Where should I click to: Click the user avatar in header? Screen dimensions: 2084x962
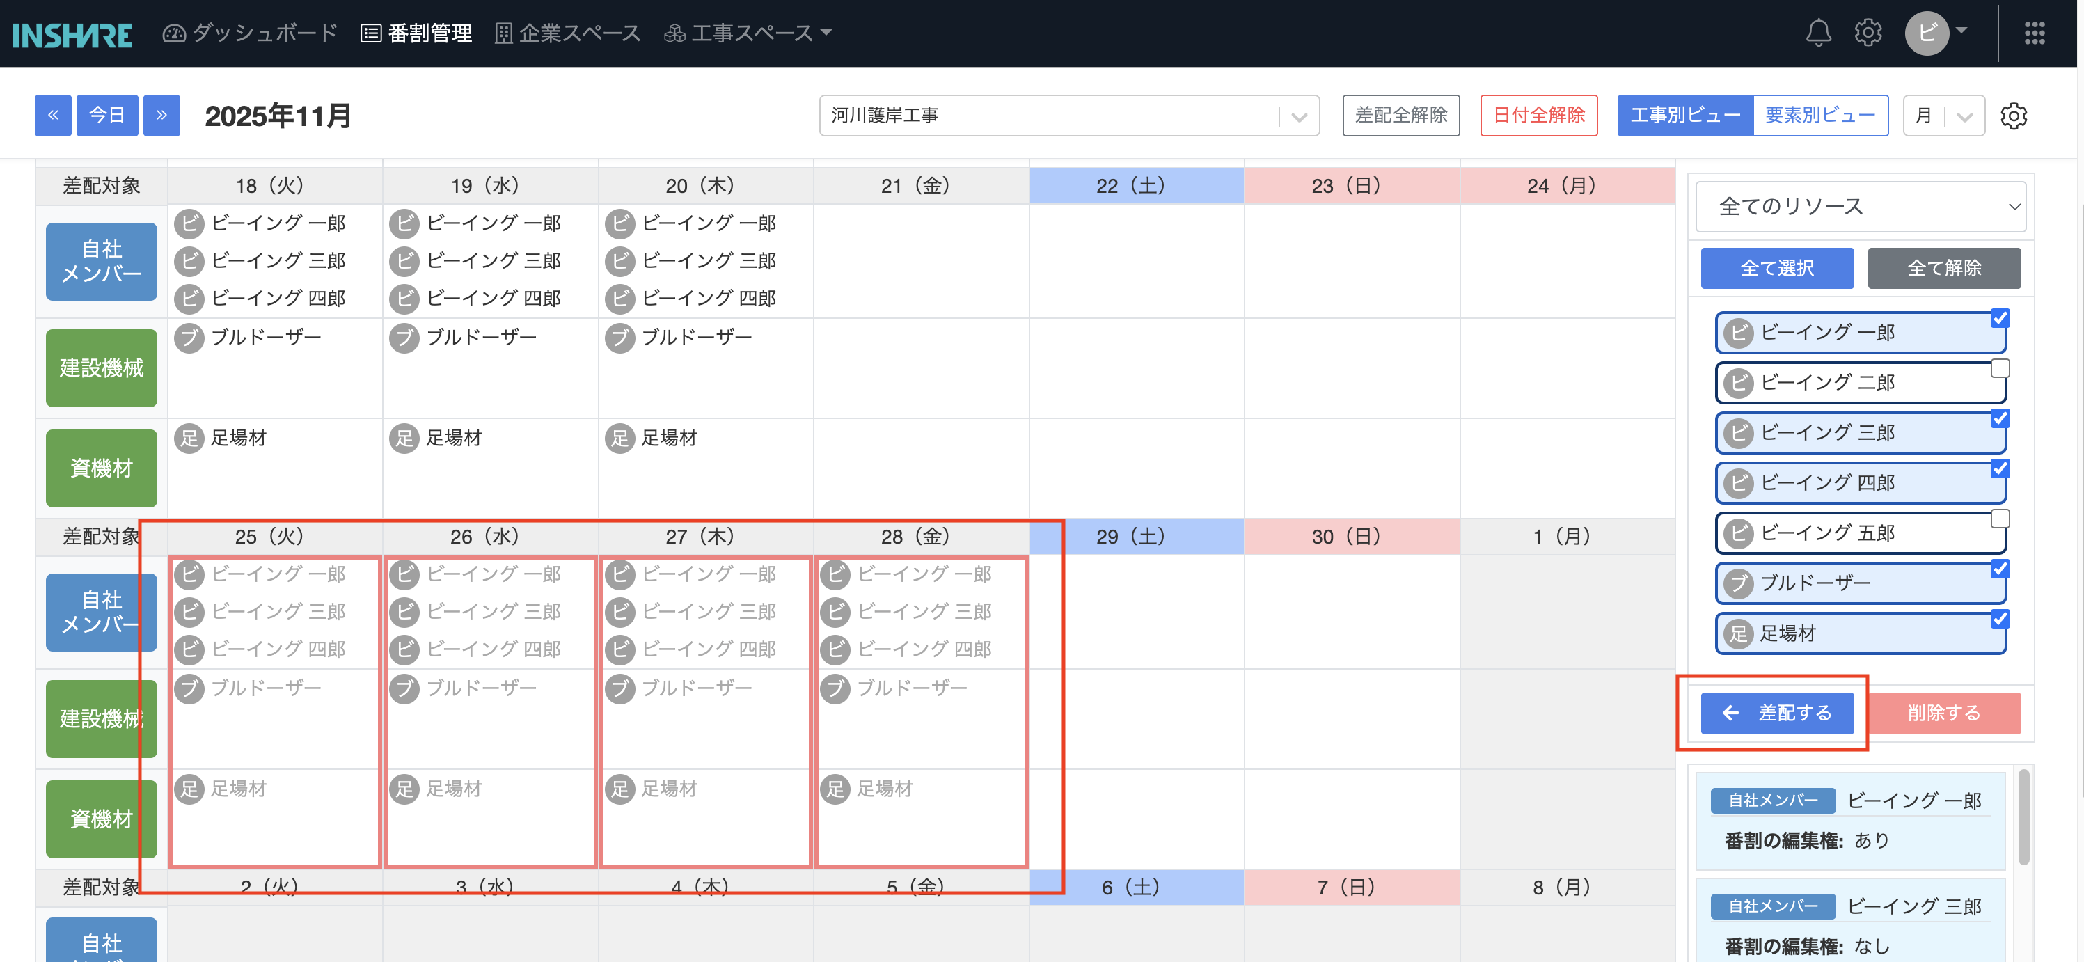point(1926,33)
